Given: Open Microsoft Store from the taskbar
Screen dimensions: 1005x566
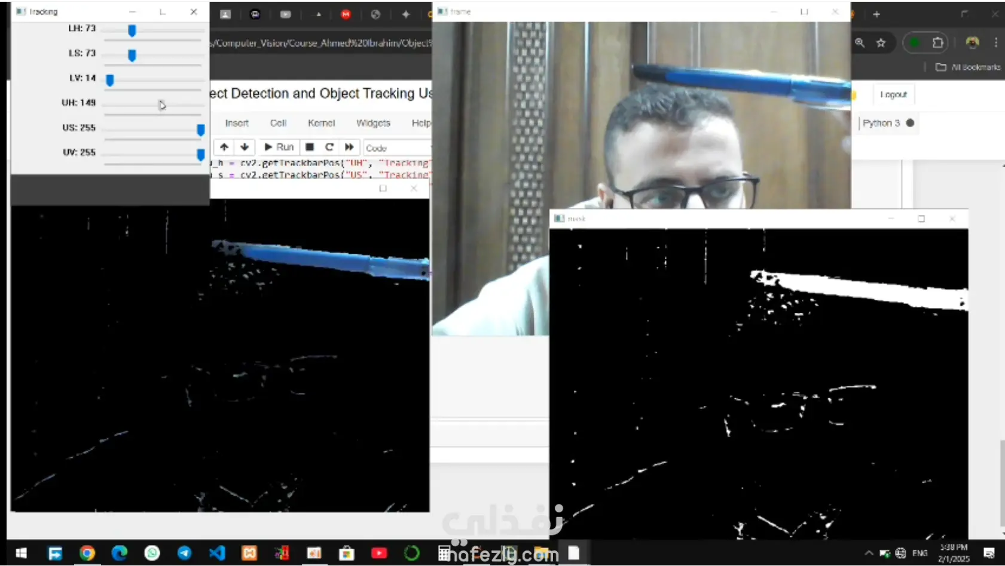Looking at the screenshot, I should 347,553.
